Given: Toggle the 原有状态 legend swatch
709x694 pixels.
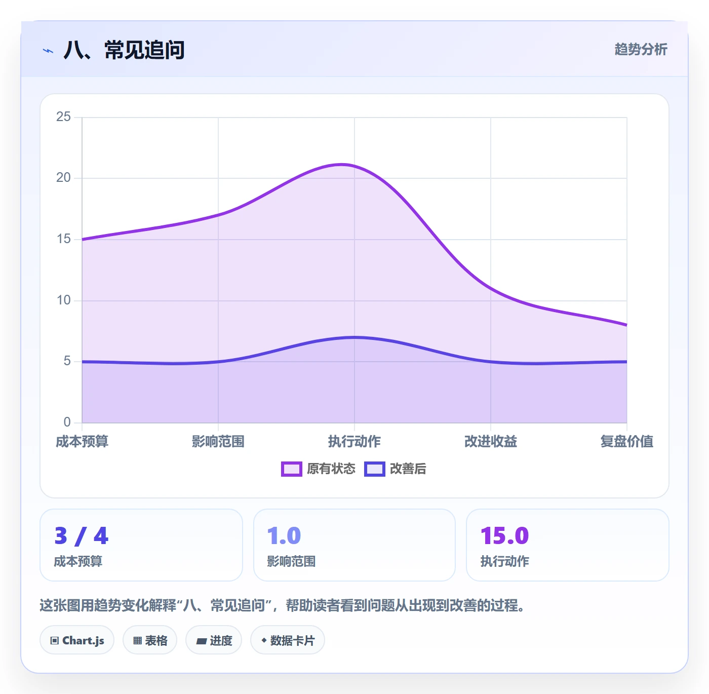Looking at the screenshot, I should tap(292, 469).
